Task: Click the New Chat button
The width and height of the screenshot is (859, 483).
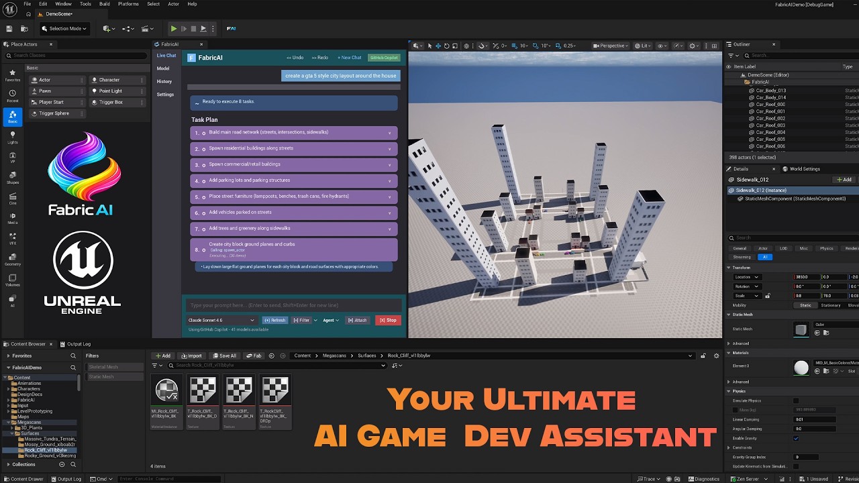Action: pyautogui.click(x=348, y=58)
